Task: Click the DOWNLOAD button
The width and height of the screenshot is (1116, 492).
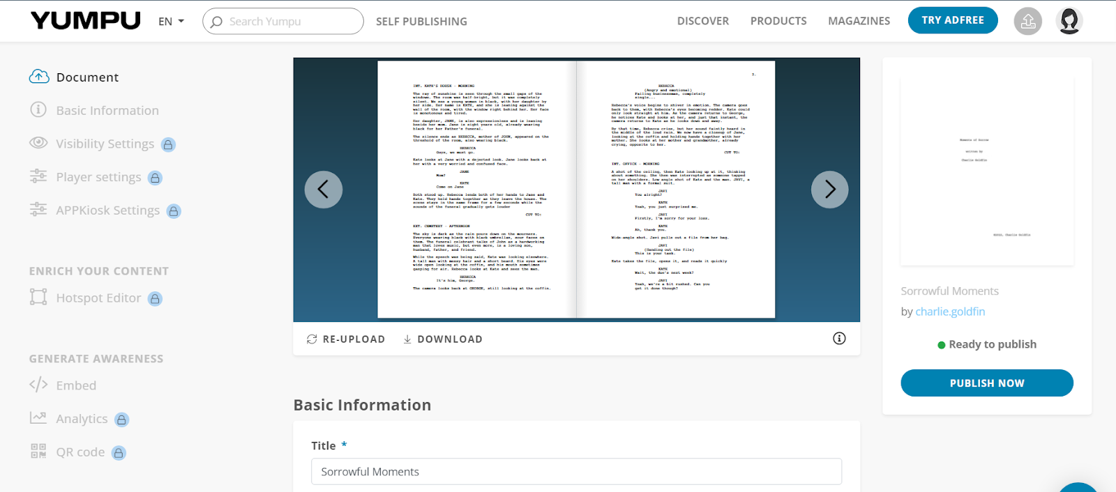Action: click(x=443, y=339)
